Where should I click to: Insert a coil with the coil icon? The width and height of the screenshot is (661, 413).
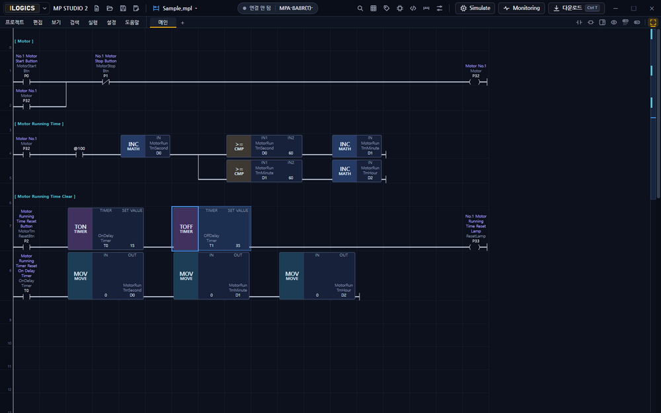pos(590,22)
